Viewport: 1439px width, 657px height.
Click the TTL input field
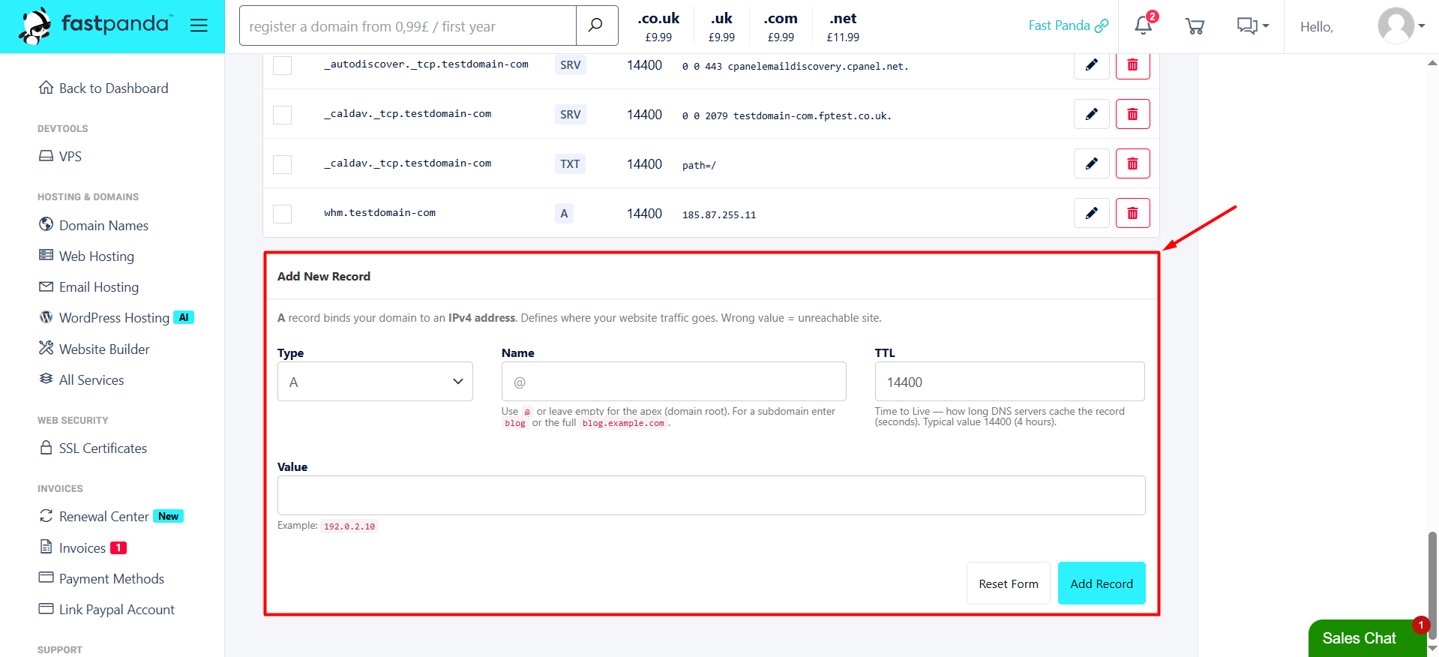(1010, 382)
